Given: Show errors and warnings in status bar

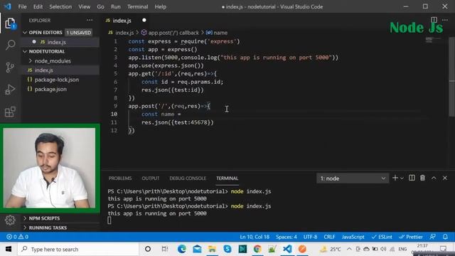Looking at the screenshot, I should [x=17, y=237].
